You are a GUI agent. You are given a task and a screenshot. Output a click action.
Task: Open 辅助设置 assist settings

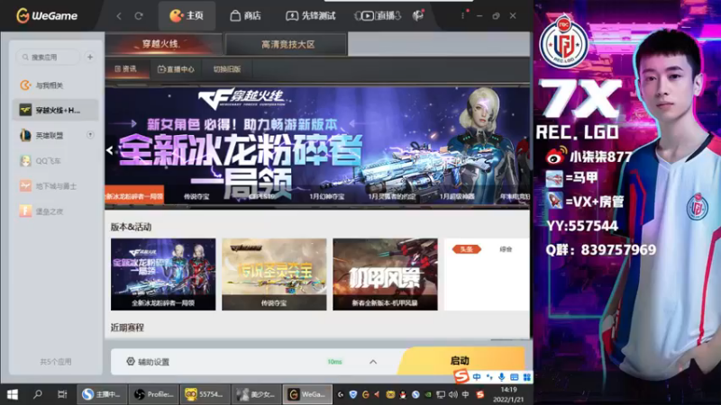click(x=148, y=362)
